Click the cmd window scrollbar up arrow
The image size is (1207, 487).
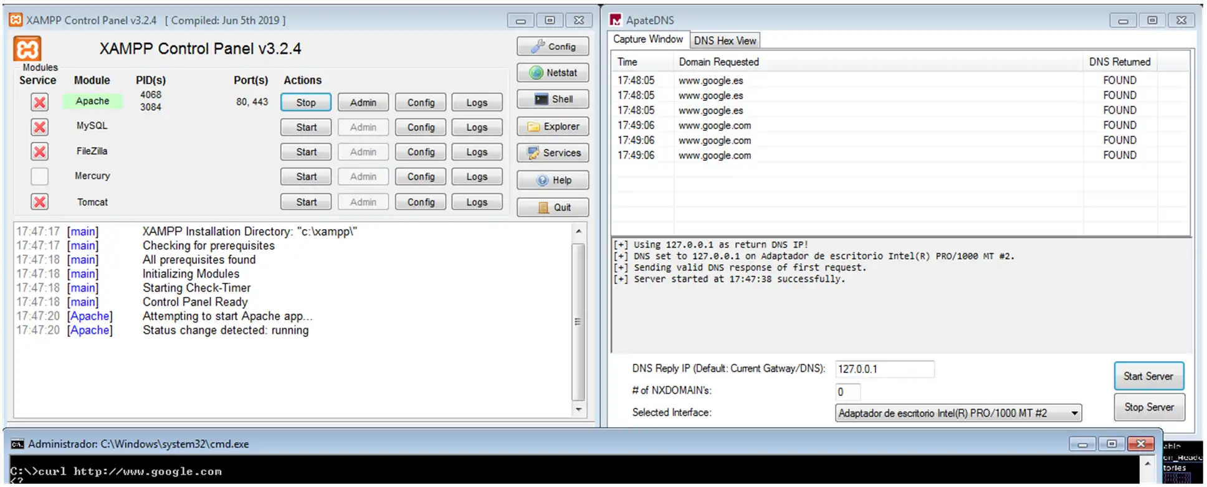[1147, 464]
